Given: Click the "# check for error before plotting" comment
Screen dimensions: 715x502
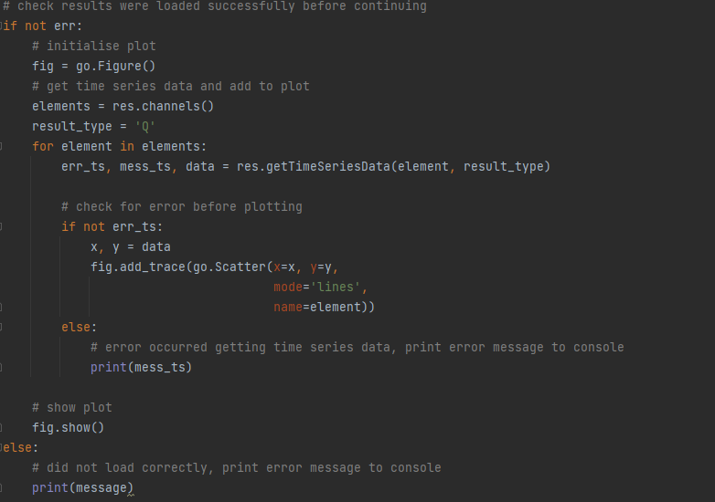Looking at the screenshot, I should (182, 206).
